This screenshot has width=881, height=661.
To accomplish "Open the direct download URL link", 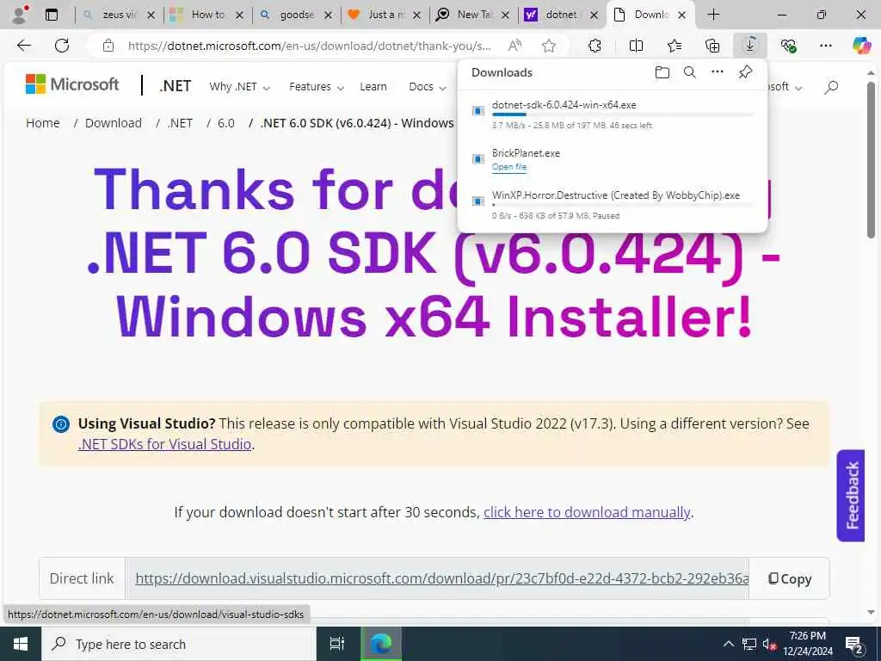I will (441, 578).
